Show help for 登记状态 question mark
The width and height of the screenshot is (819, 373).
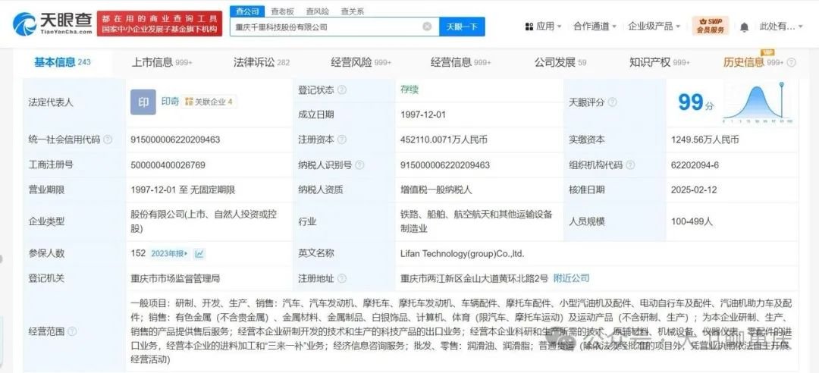click(341, 90)
